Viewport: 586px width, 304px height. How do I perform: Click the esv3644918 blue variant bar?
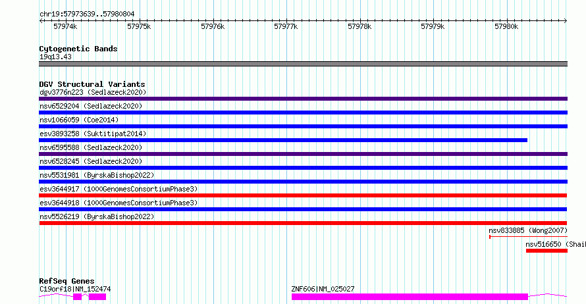(x=303, y=209)
